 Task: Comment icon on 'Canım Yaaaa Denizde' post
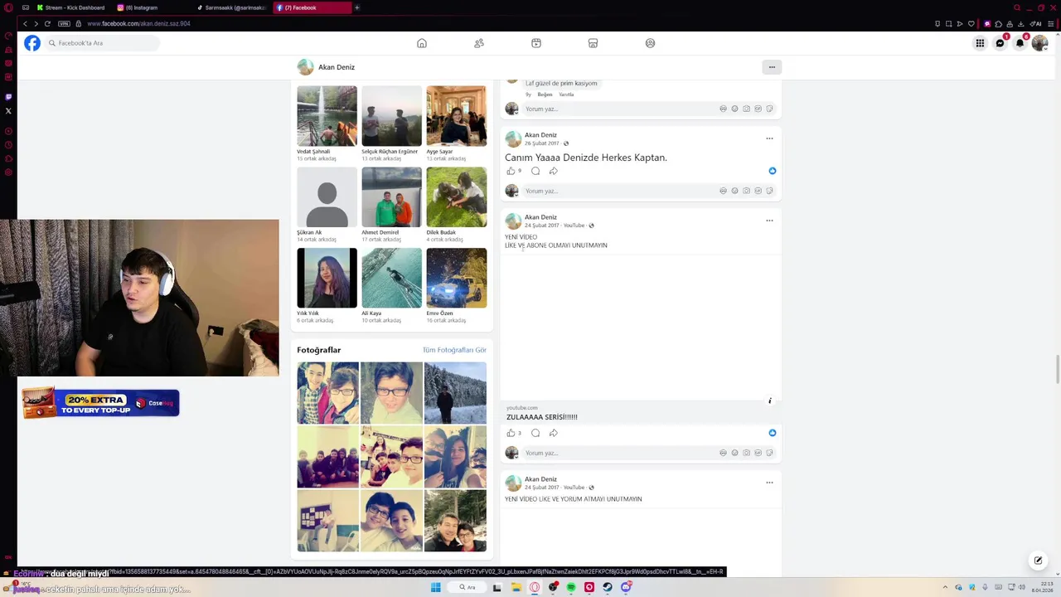(535, 171)
